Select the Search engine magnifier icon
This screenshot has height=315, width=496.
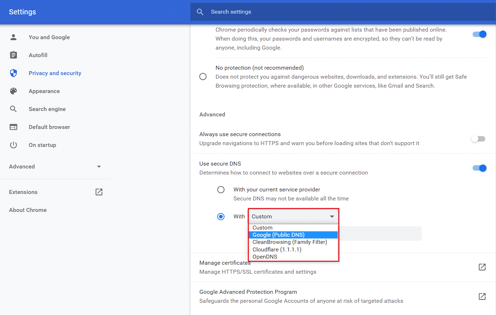tap(13, 109)
